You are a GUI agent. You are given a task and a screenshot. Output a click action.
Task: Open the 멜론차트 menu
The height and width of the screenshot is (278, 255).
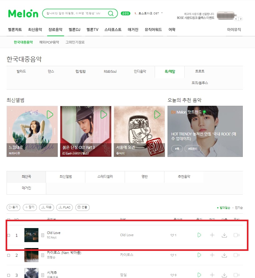point(15,30)
